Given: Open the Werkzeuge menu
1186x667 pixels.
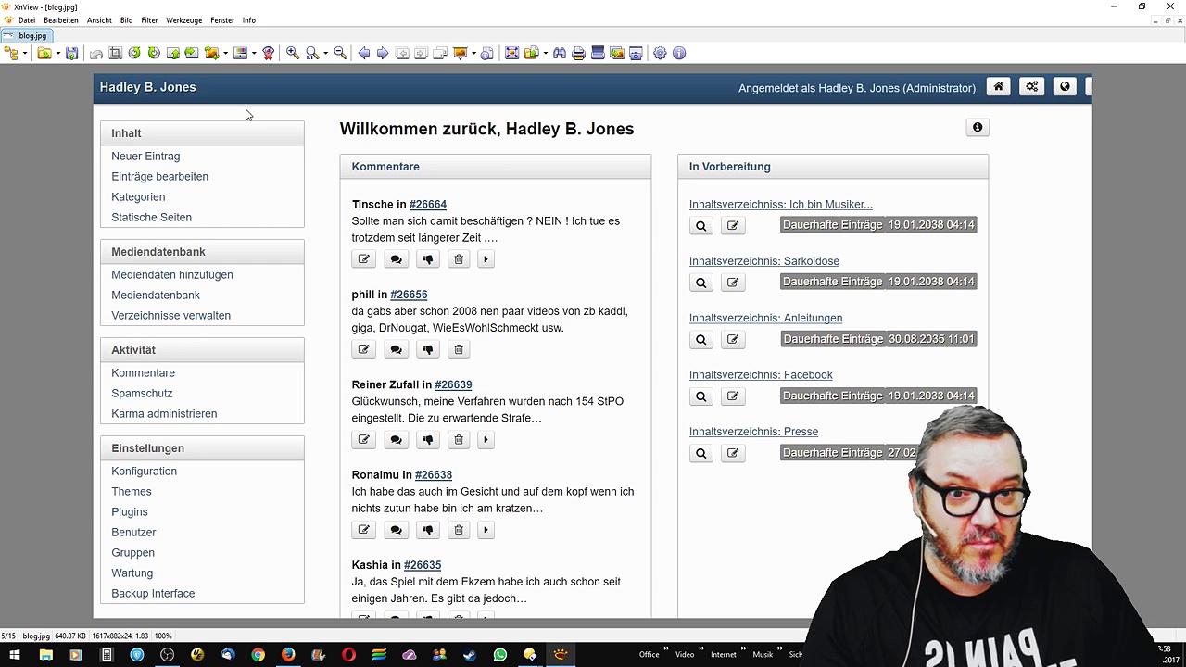Looking at the screenshot, I should [183, 19].
